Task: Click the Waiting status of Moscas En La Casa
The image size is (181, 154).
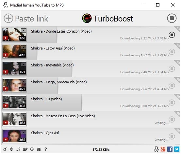Action: 161,123
